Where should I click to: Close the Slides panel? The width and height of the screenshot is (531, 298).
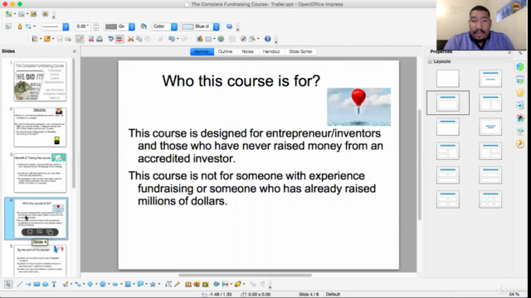(x=75, y=51)
